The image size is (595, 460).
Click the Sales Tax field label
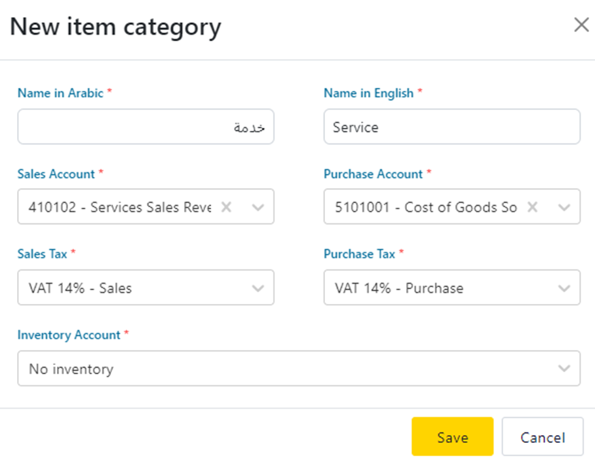click(x=43, y=254)
